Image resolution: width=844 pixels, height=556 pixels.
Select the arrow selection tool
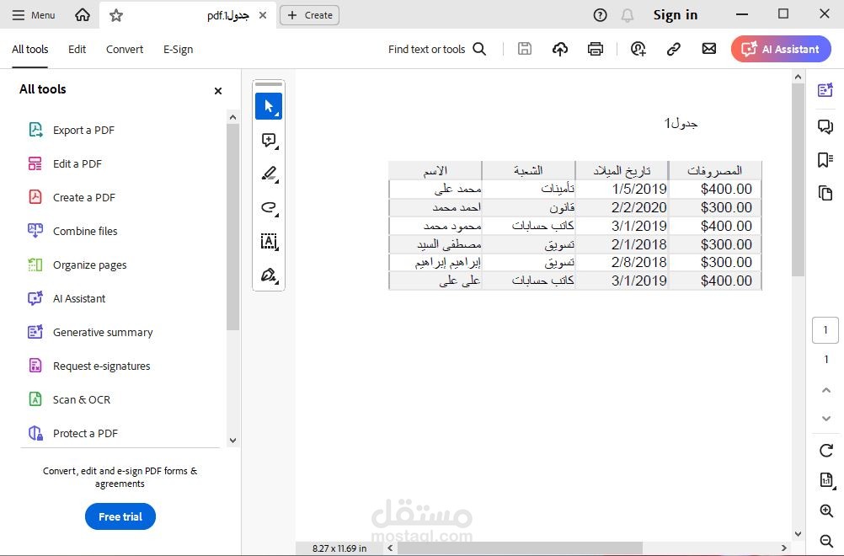tap(269, 106)
